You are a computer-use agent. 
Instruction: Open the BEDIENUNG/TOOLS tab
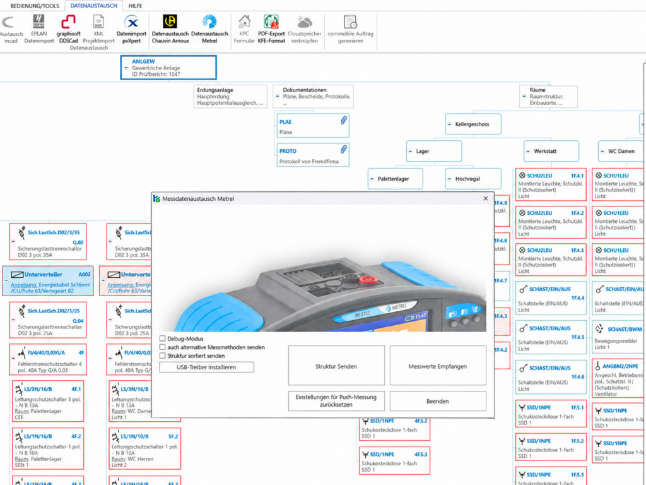pos(35,6)
